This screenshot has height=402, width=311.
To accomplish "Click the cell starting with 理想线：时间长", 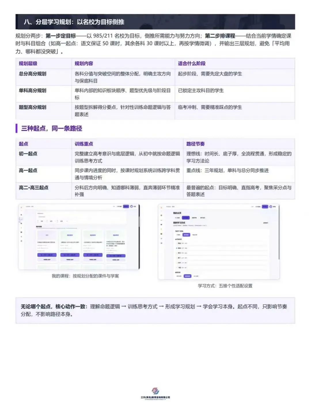I will coord(239,157).
